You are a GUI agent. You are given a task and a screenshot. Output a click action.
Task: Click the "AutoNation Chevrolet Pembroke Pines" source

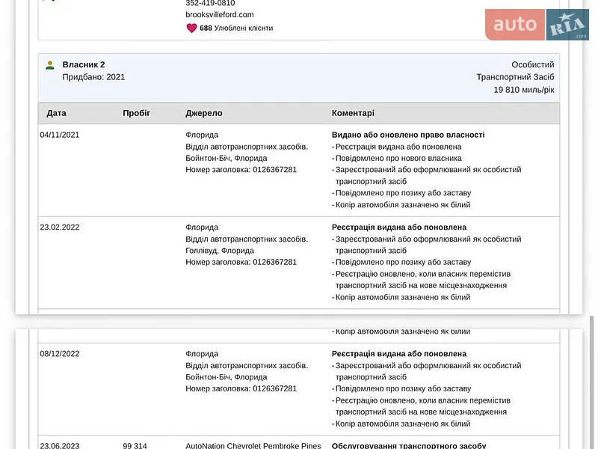tap(253, 445)
